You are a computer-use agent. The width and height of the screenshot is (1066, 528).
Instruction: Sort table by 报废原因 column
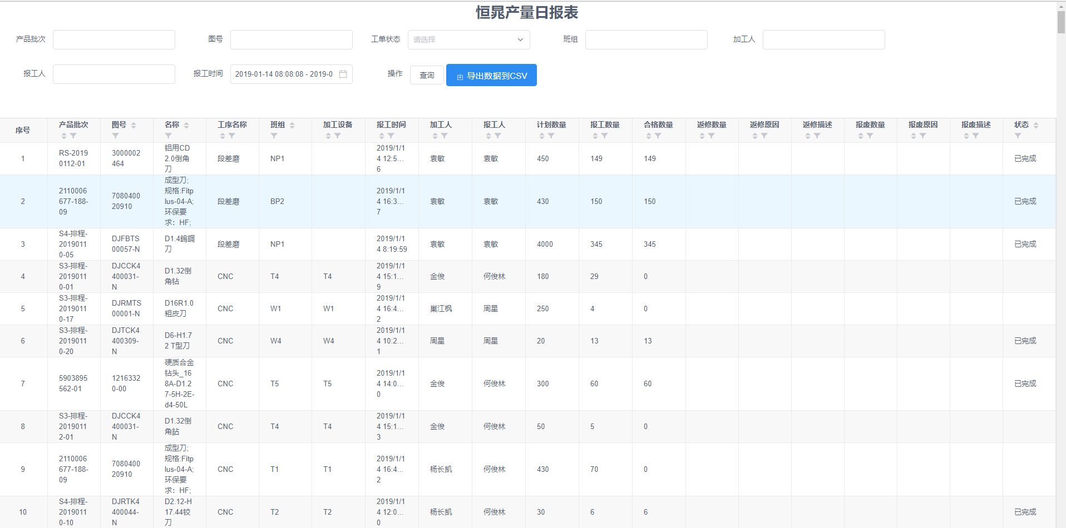pyautogui.click(x=913, y=136)
